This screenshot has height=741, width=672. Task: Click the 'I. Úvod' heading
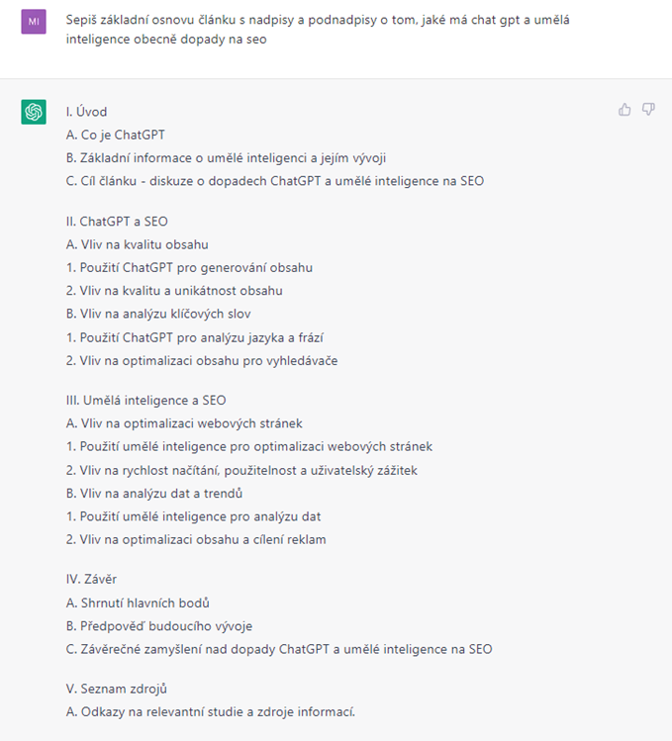87,111
